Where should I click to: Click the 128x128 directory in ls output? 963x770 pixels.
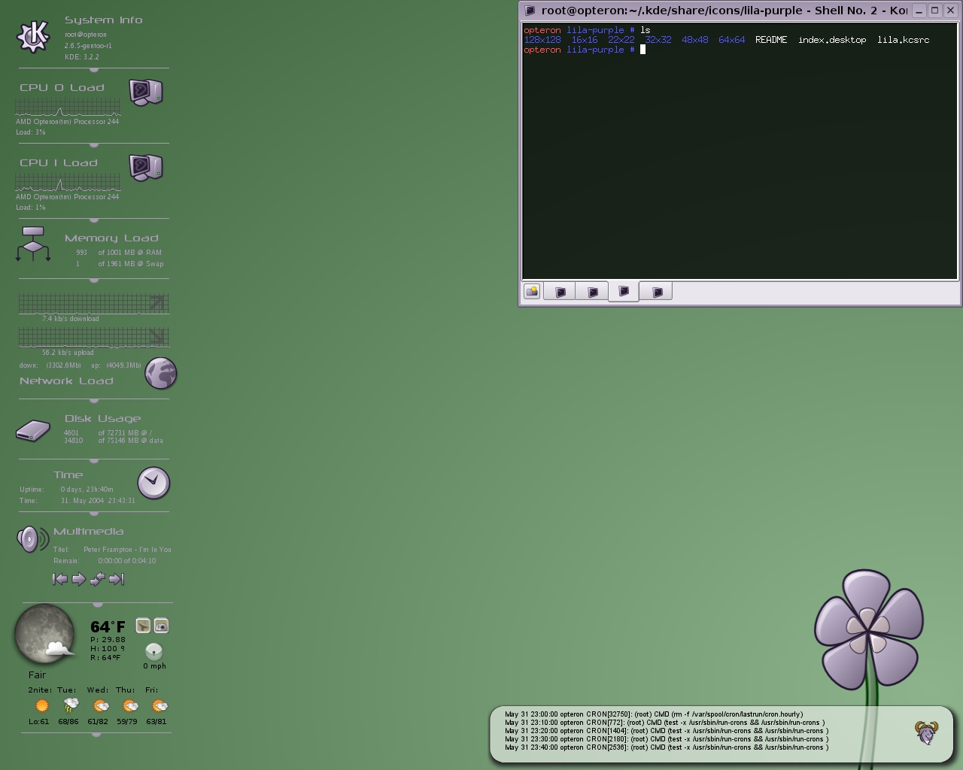tap(542, 40)
